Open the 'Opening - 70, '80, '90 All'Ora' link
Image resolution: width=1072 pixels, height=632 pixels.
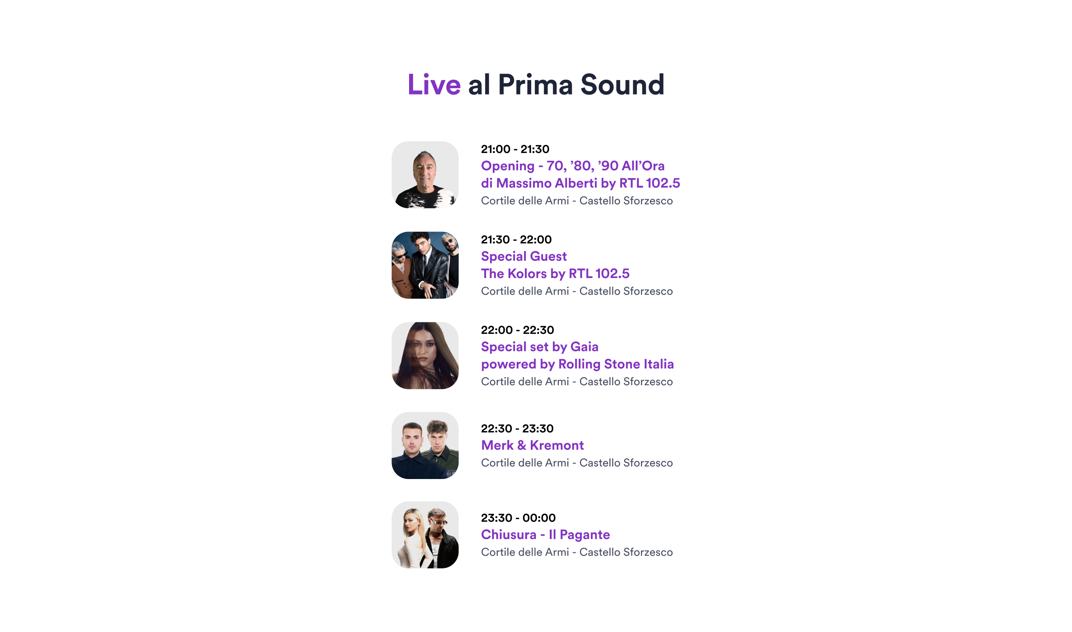tap(572, 166)
